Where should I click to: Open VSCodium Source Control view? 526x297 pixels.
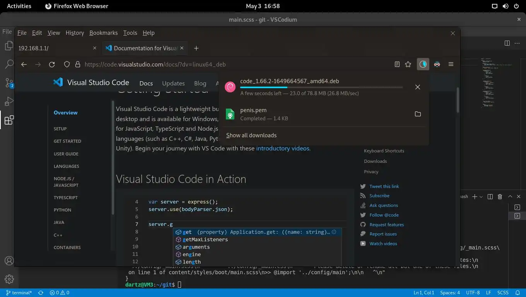[9, 83]
